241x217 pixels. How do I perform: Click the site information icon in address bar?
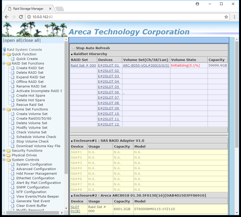(x=29, y=17)
